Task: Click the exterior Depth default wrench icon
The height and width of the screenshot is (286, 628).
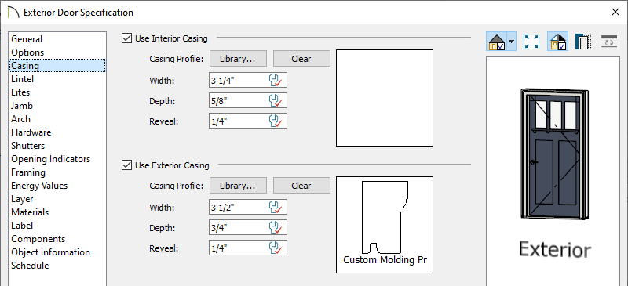Action: tap(276, 227)
